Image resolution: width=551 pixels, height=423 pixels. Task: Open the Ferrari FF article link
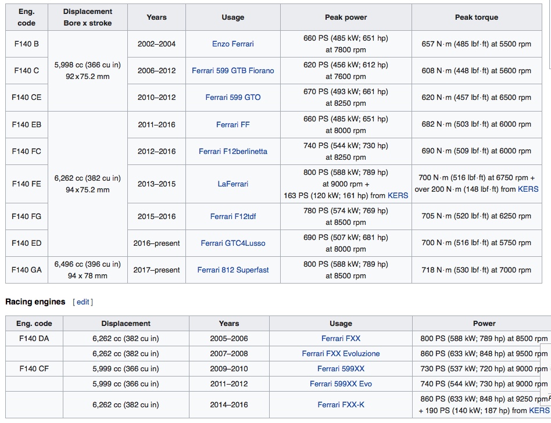click(232, 125)
